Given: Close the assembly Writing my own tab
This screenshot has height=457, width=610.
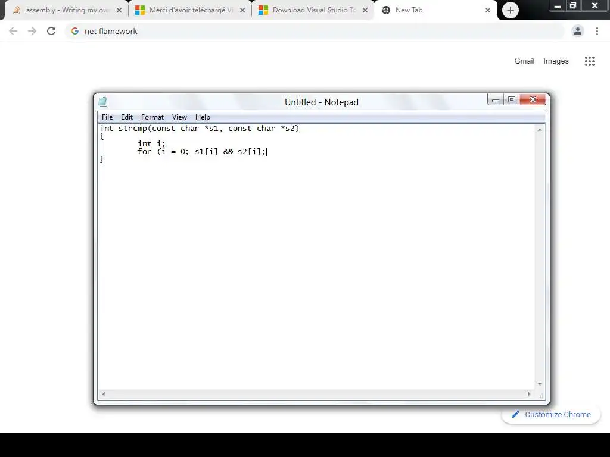Looking at the screenshot, I should pos(119,11).
